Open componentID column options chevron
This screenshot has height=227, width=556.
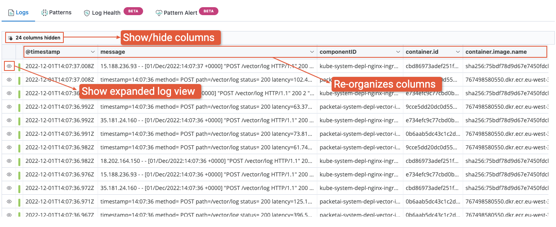pos(398,52)
